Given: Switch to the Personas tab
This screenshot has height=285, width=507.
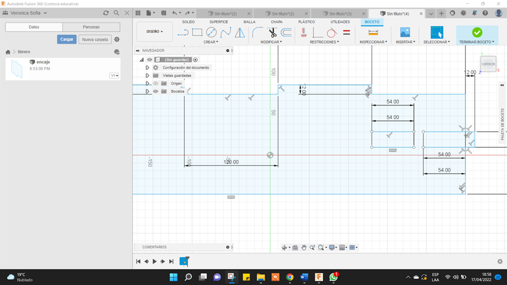Looking at the screenshot, I should 91,27.
